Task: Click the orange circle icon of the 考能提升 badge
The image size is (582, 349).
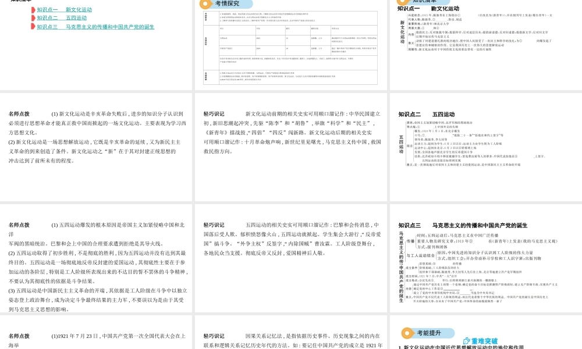Action: coord(407,333)
